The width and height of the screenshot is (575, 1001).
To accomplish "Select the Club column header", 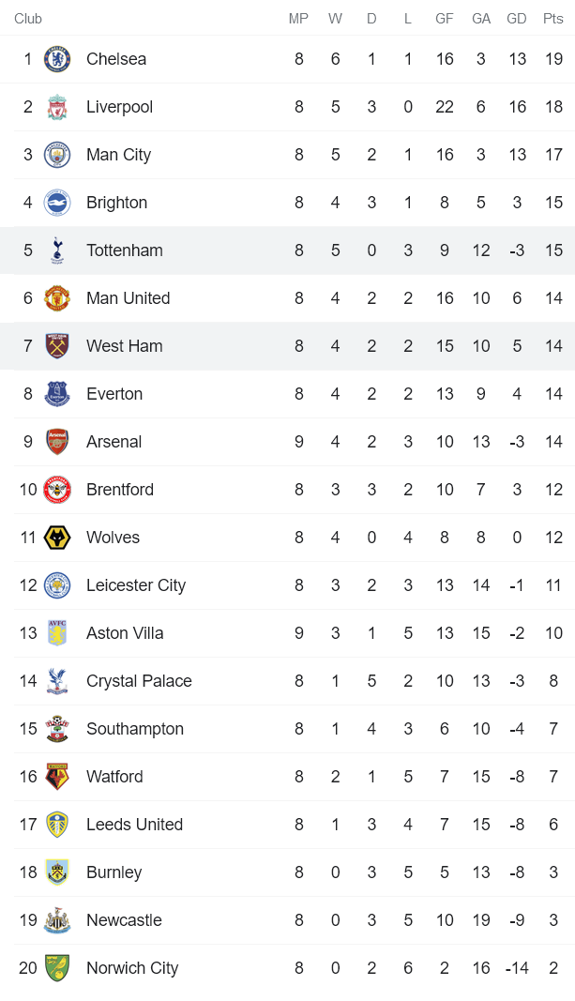I will 28,19.
